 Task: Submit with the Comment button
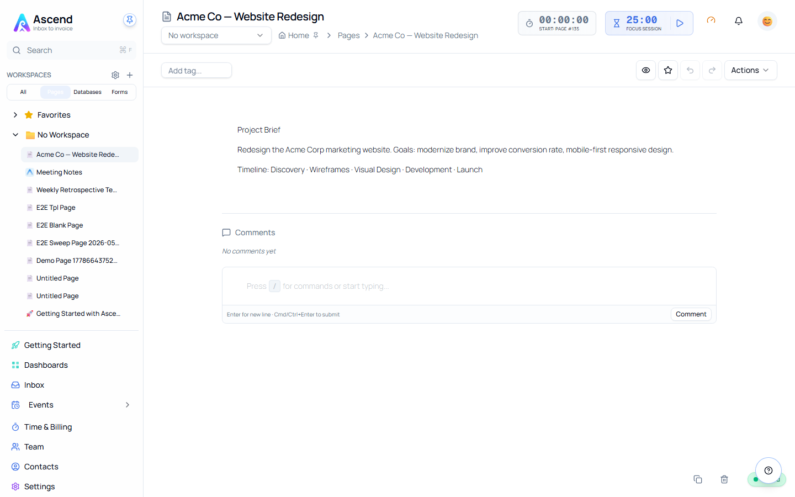click(x=691, y=314)
